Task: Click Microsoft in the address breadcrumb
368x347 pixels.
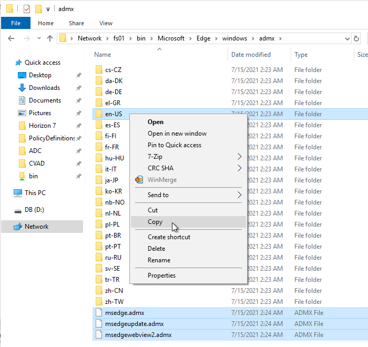Action: 171,38
